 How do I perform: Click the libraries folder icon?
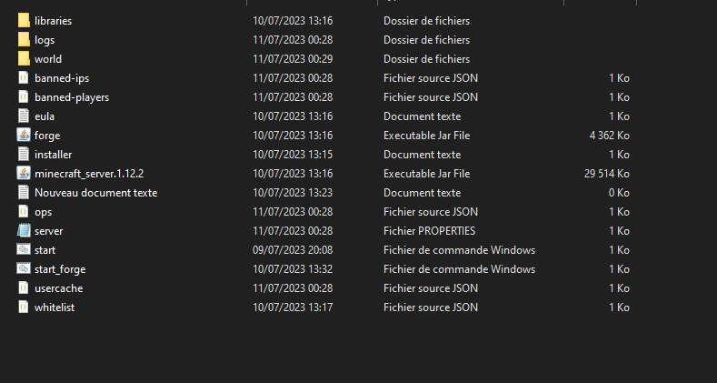24,20
